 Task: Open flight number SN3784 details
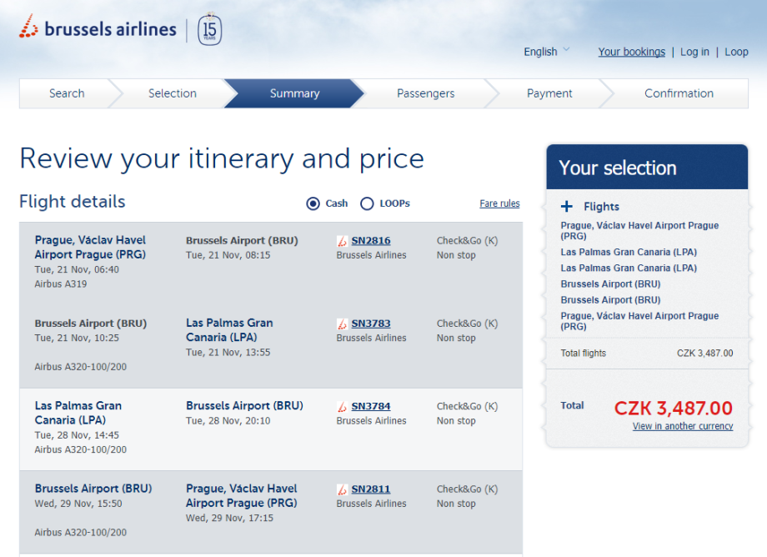371,406
